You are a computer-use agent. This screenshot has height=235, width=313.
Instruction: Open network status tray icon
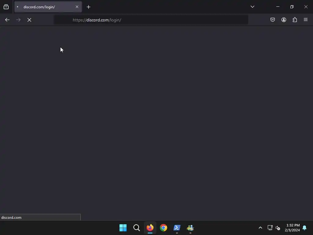pyautogui.click(x=270, y=228)
